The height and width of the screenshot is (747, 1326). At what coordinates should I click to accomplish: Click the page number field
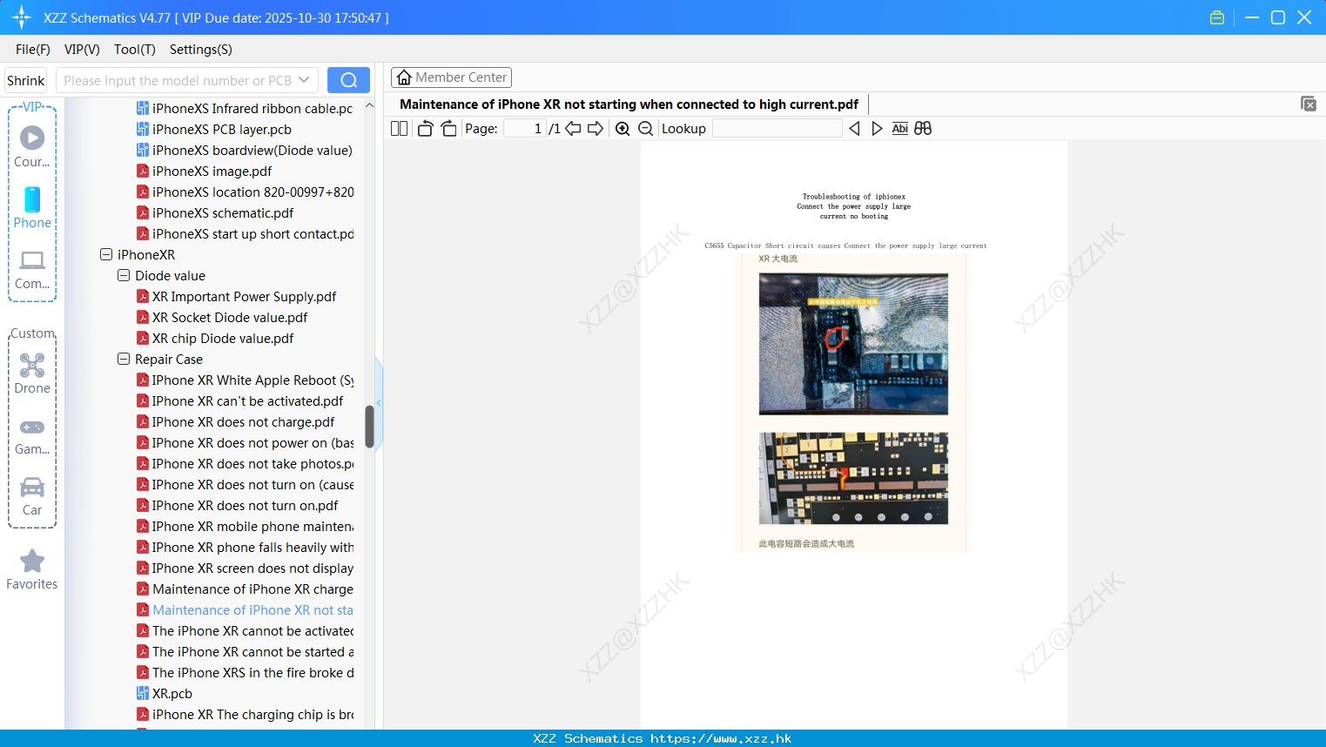coord(525,128)
